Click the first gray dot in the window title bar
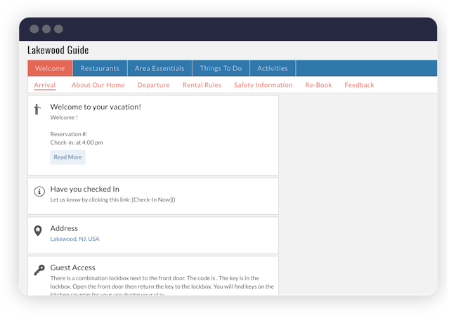Image resolution: width=456 pixels, height=316 pixels. click(34, 29)
